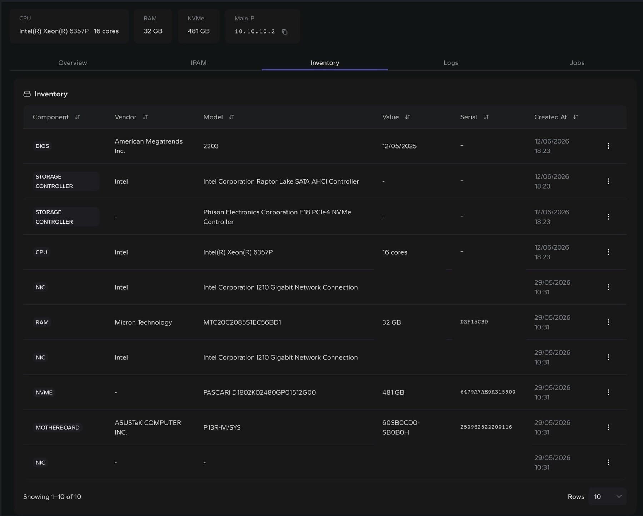Screen dimensions: 643x516
Task: Click model P13R-M/SYS
Action: (222, 427)
